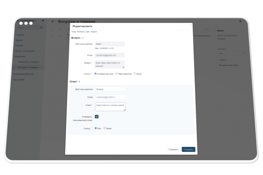The image size is (263, 175).
Task: Close the Редактировать dialog with the X
Action: point(190,25)
